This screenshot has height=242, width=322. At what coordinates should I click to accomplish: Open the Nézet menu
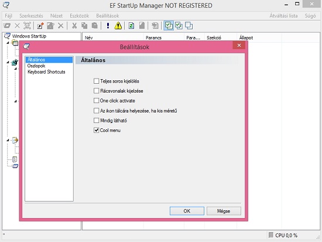coord(56,16)
